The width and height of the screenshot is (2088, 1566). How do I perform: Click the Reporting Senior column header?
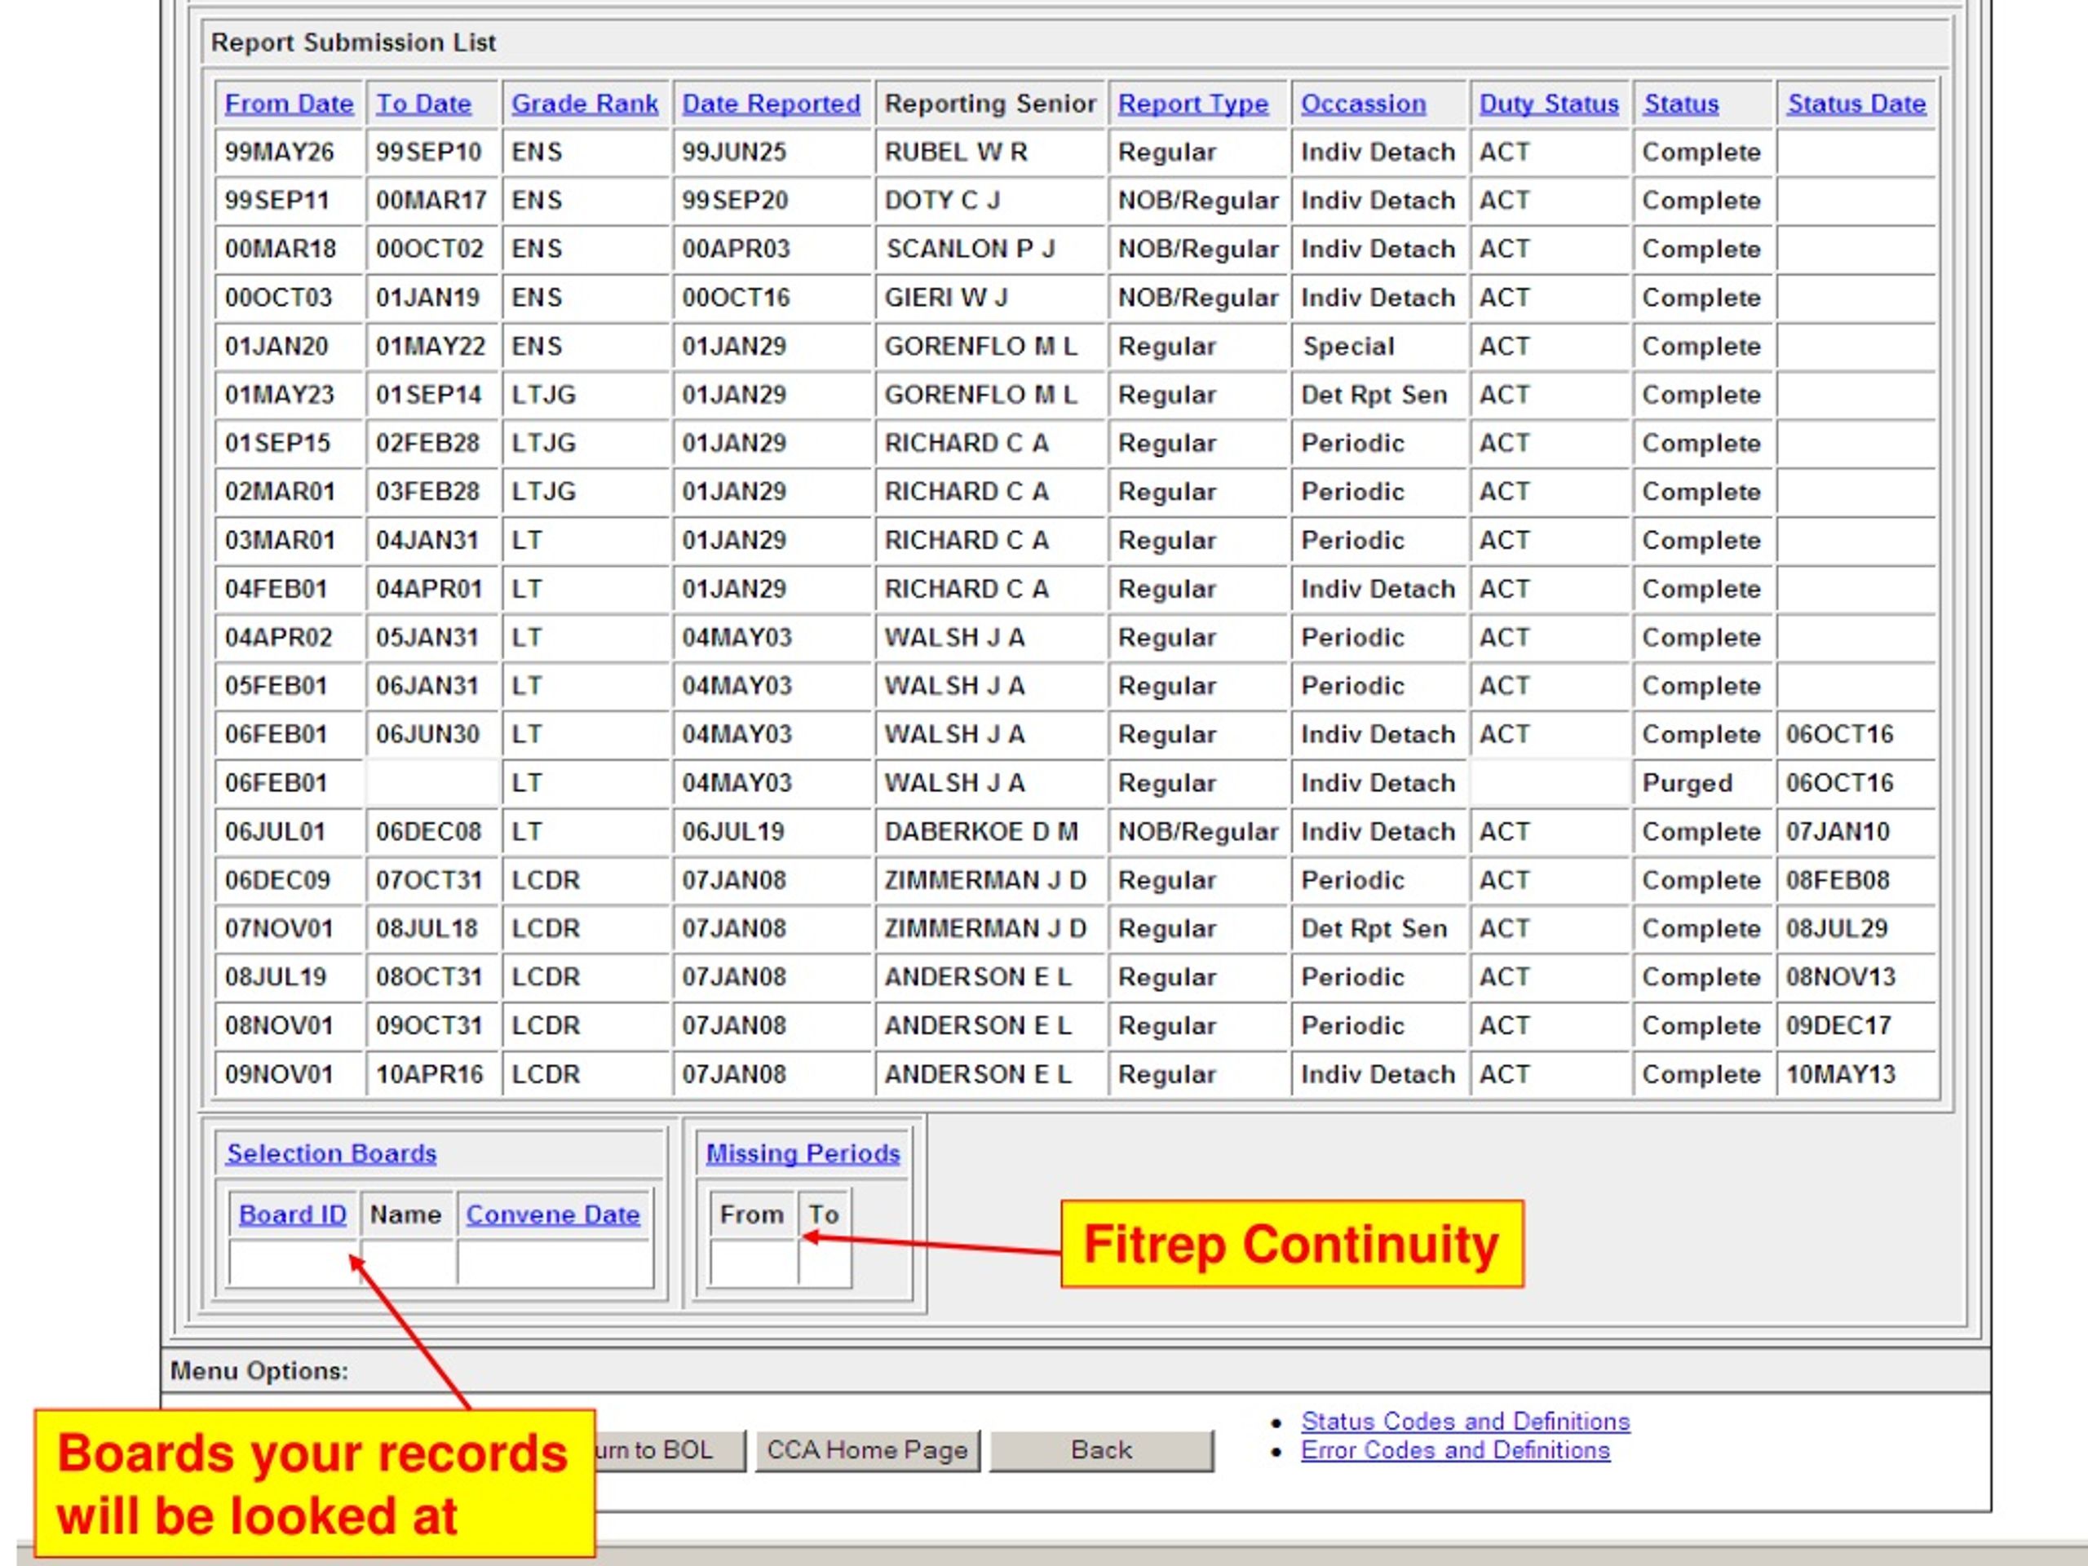coord(990,104)
